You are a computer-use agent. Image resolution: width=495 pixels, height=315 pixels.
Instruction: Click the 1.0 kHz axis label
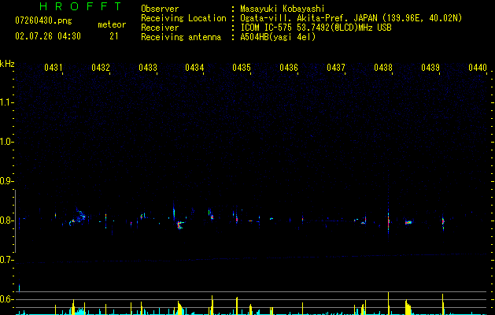(7, 142)
